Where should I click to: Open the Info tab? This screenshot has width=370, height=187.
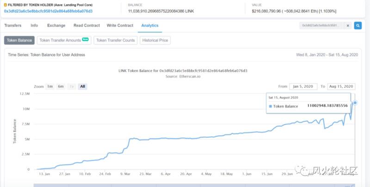click(34, 25)
